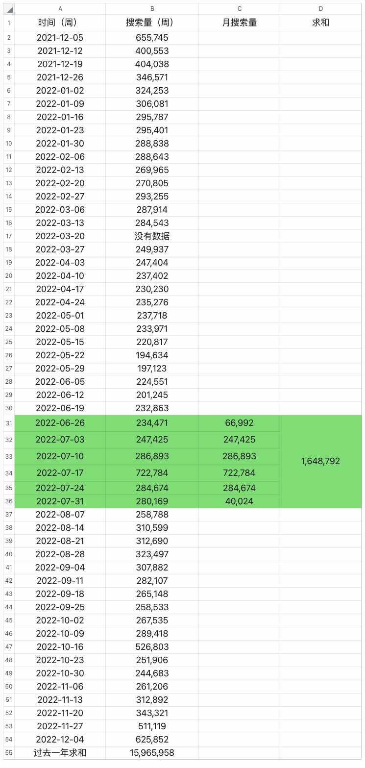Select row 55 header
Image resolution: width=365 pixels, height=768 pixels.
point(9,753)
